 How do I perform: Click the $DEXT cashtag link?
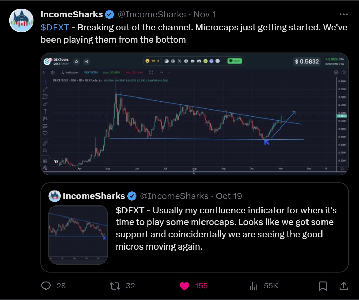tap(55, 28)
